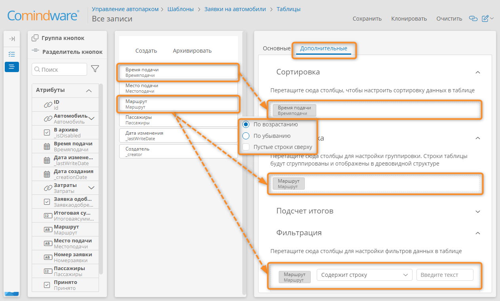Open the Дополнительные tab
The height and width of the screenshot is (301, 500).
(x=323, y=48)
